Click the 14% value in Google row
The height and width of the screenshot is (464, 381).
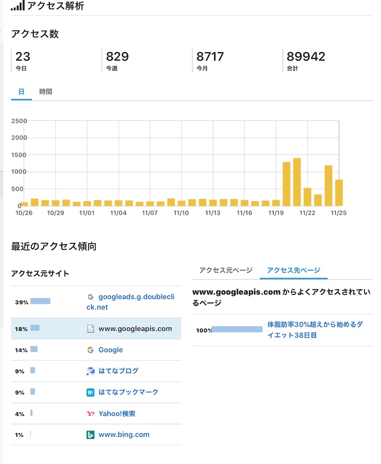coord(21,350)
